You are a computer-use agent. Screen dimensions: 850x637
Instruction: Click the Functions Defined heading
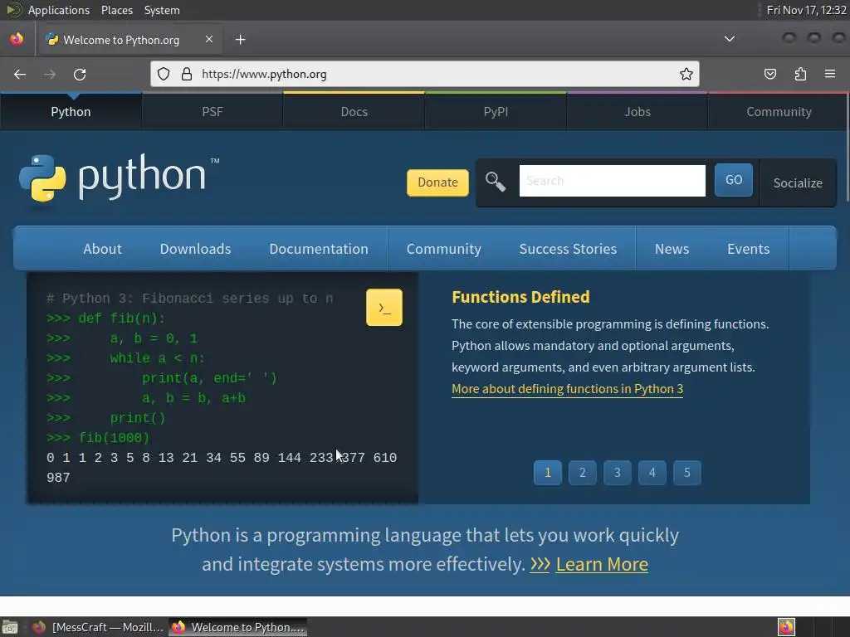(521, 297)
